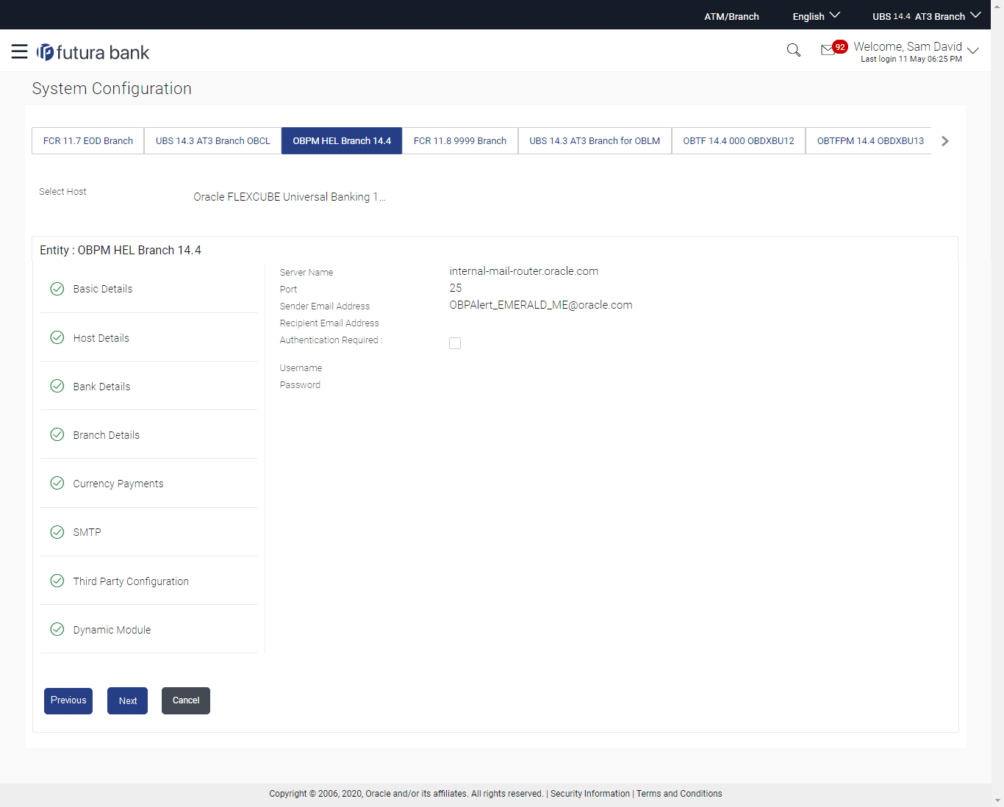Click the scrollbar down arrow
Image resolution: width=1004 pixels, height=807 pixels.
click(997, 800)
